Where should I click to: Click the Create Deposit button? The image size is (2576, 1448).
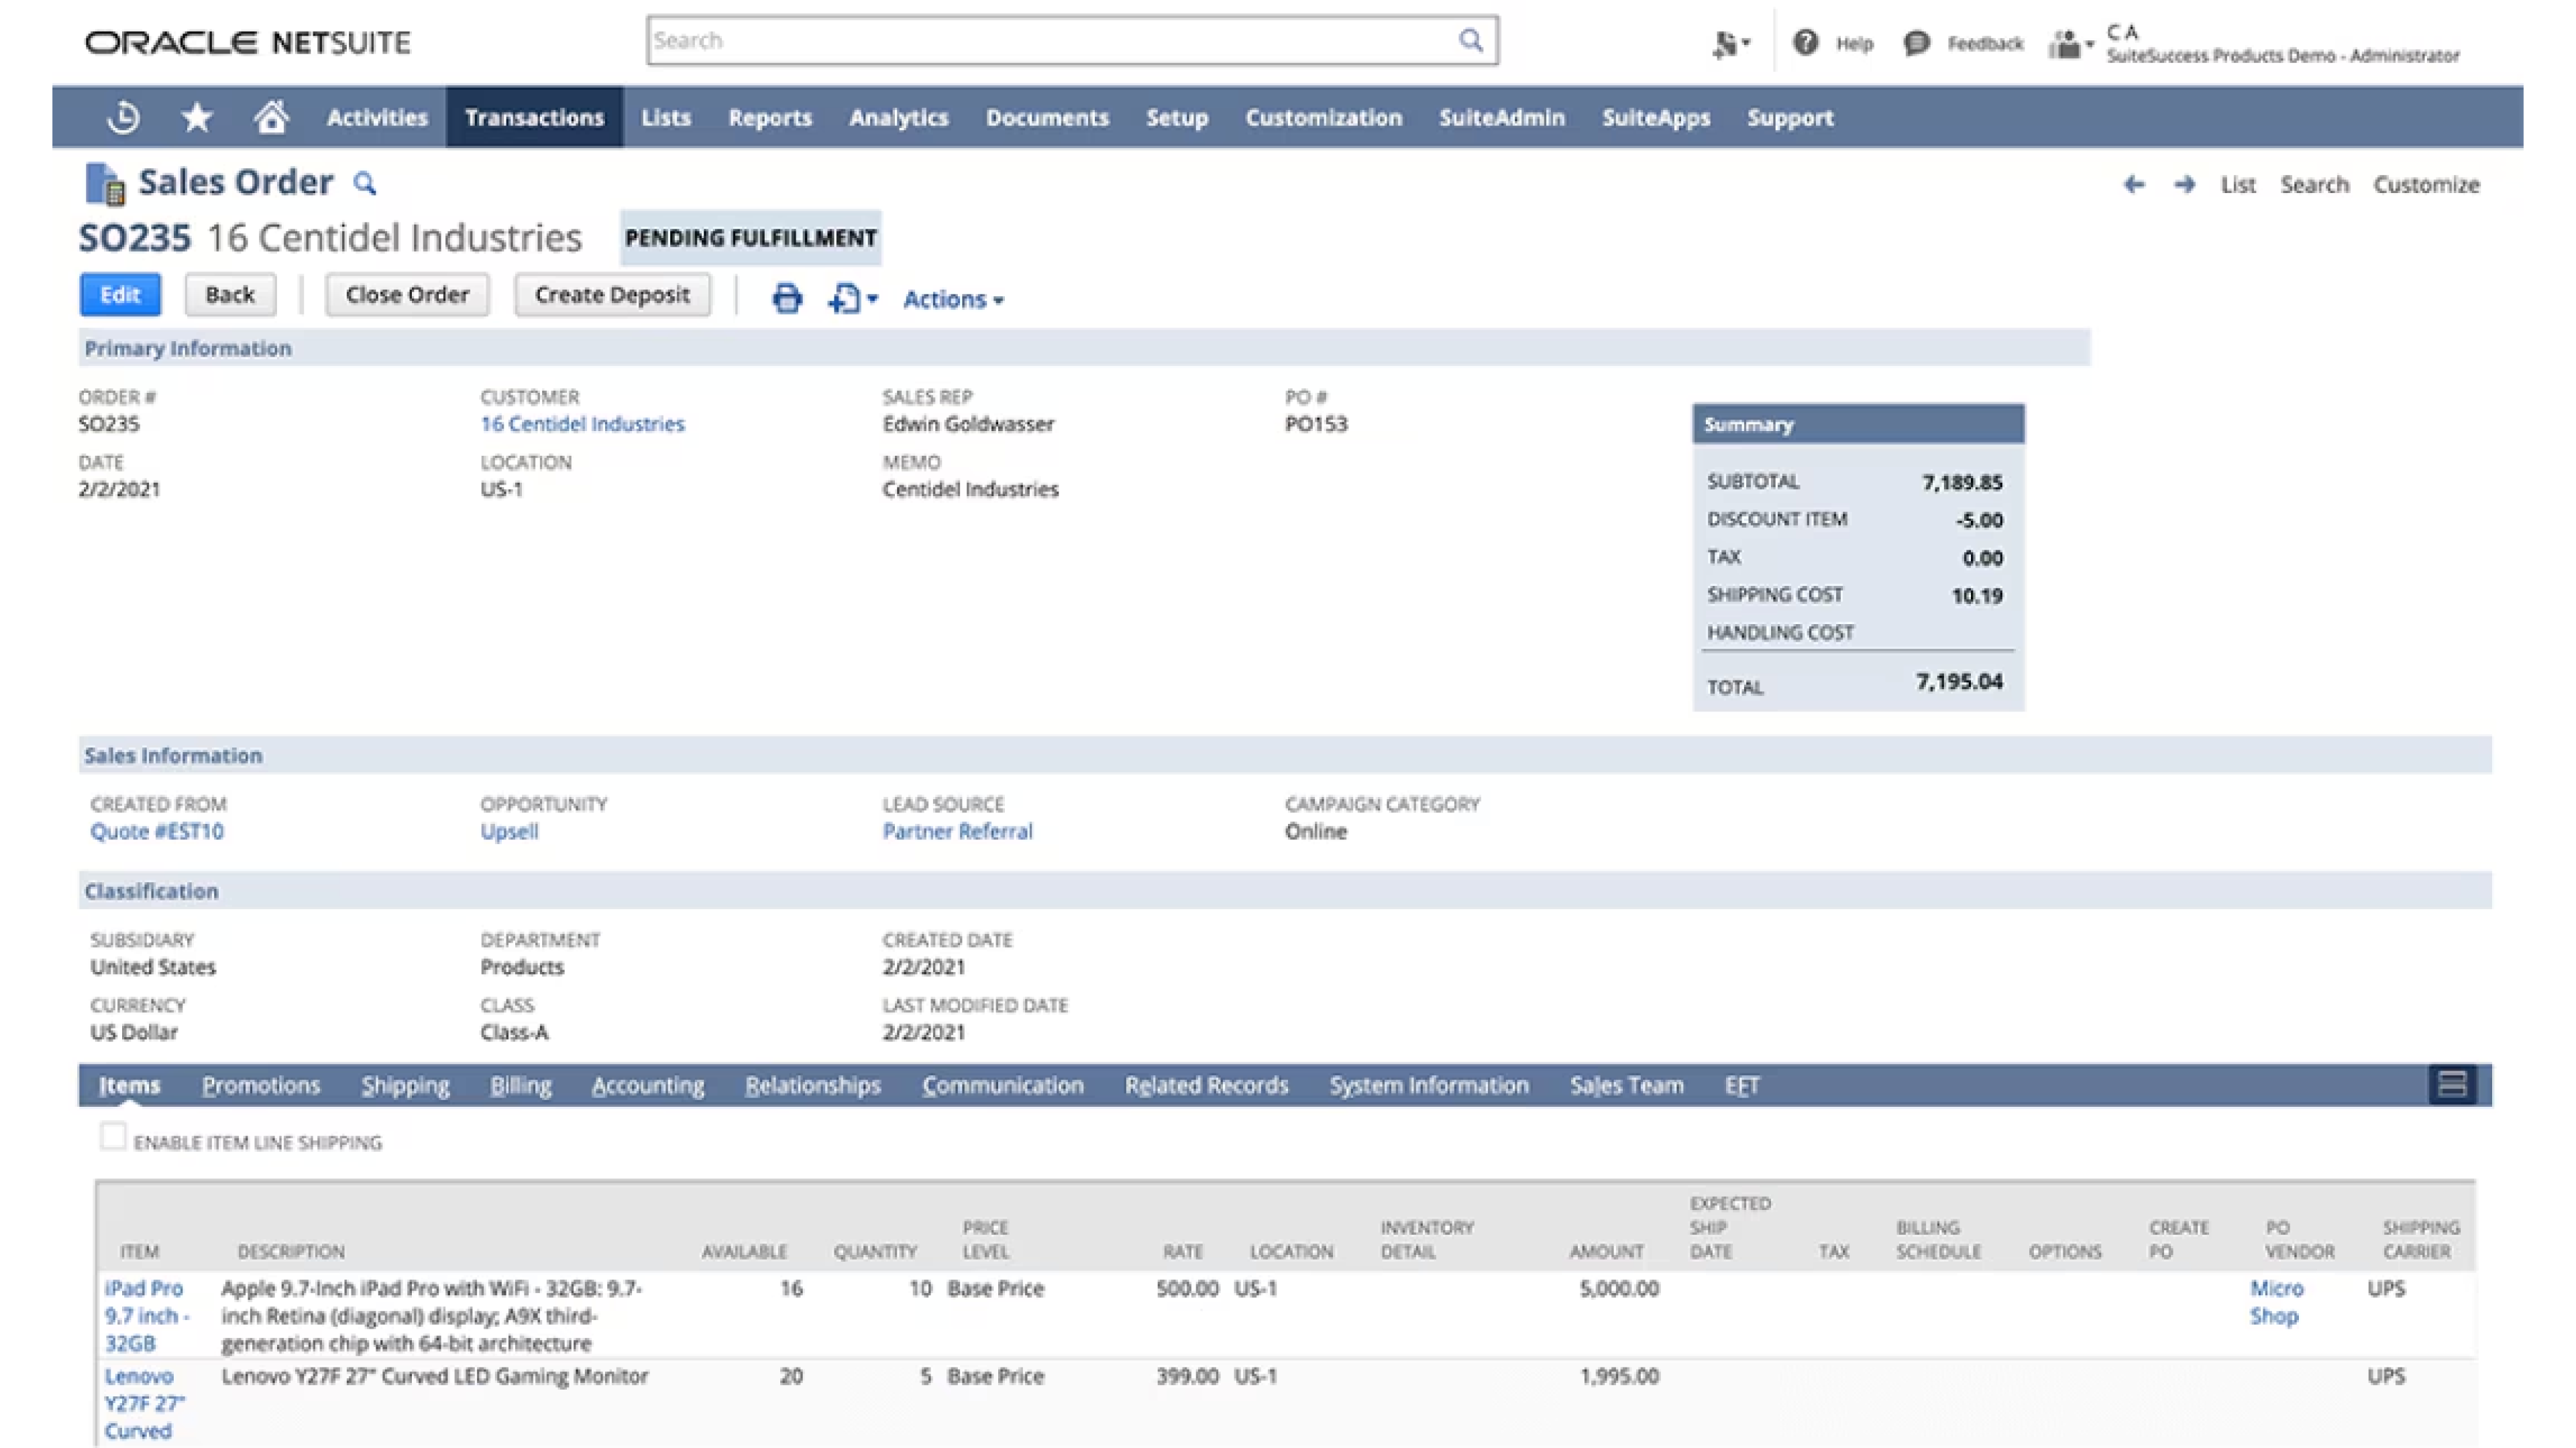tap(612, 295)
